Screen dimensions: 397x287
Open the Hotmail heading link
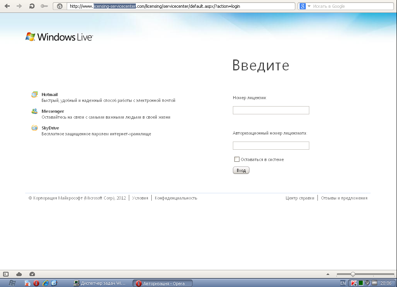pyautogui.click(x=50, y=94)
